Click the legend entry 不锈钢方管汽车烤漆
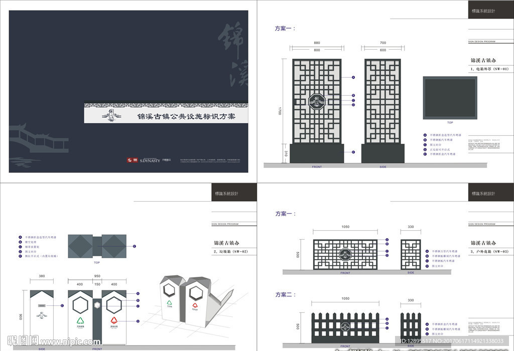The width and height of the screenshot is (514, 351). pos(445,251)
